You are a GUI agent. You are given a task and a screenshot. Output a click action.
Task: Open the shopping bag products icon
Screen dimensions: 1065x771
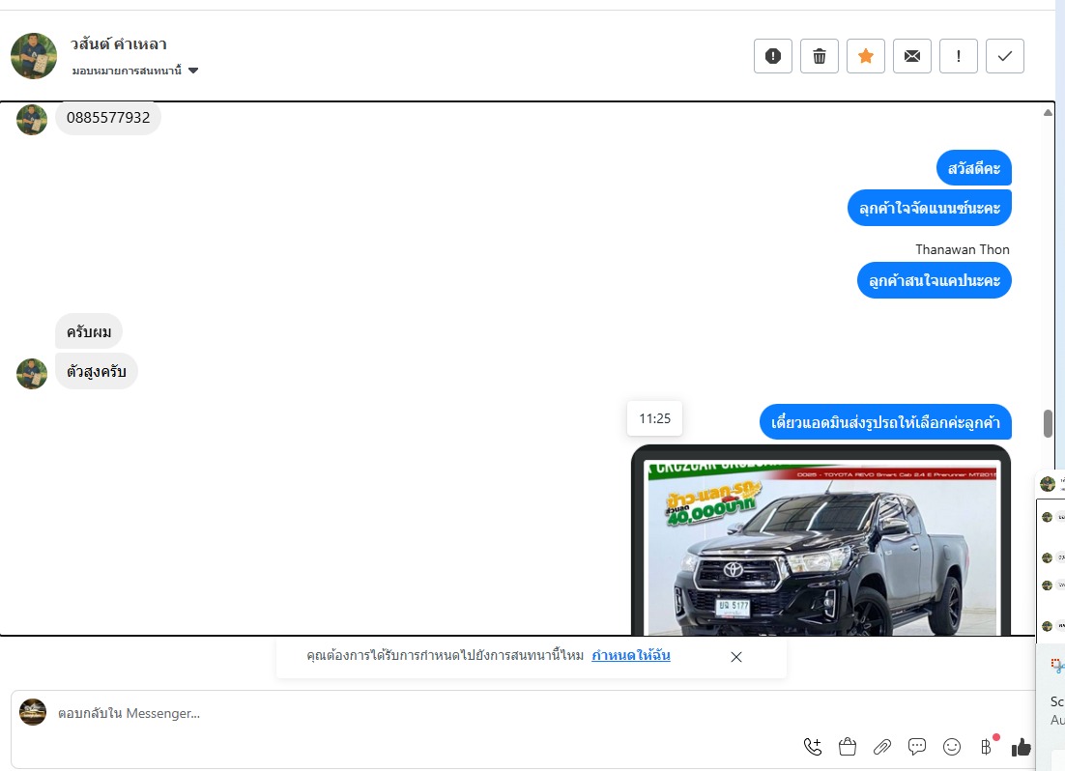tap(847, 747)
